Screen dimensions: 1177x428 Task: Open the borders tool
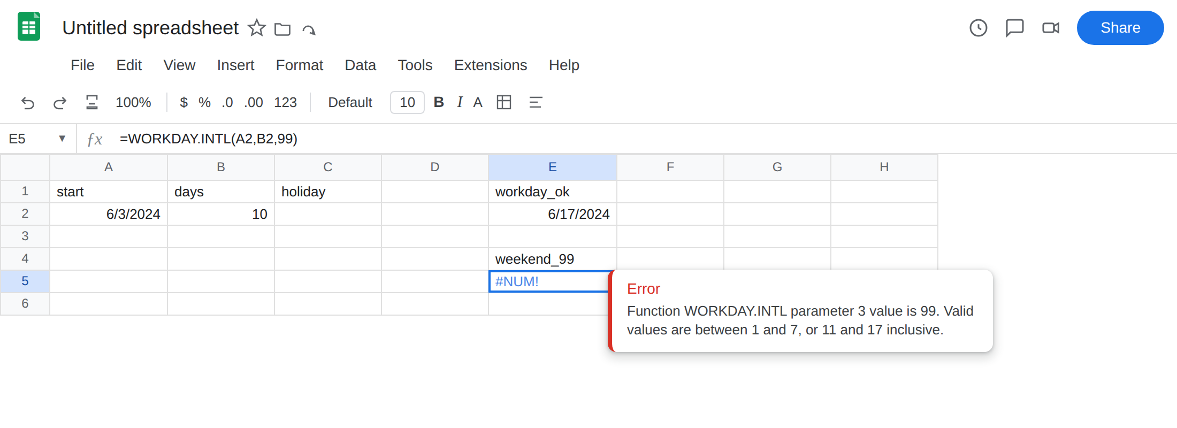(x=504, y=102)
